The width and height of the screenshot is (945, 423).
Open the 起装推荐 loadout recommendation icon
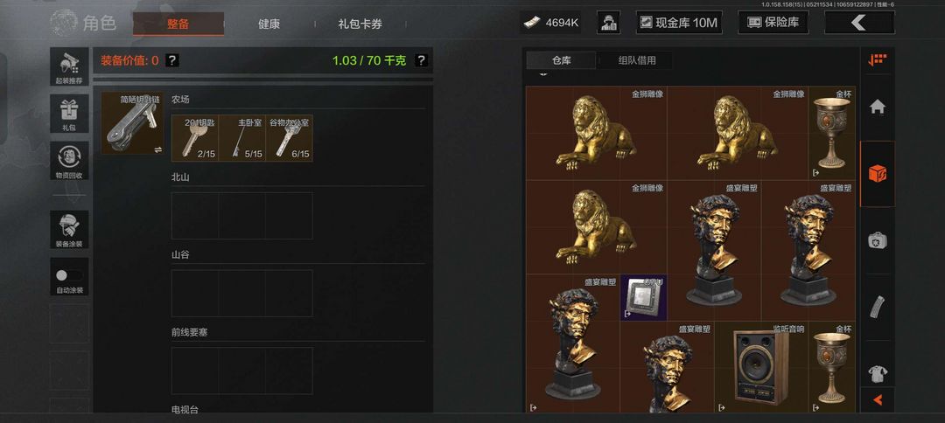tap(69, 66)
